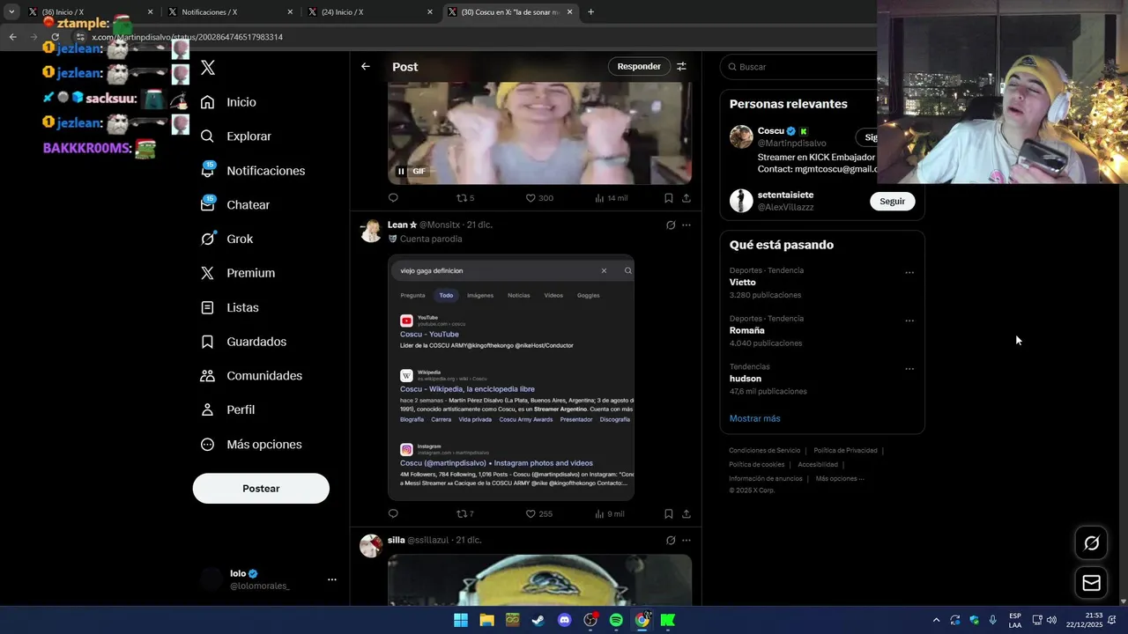Repost Lean's tweet with 7 reposts
This screenshot has width=1128, height=634.
[465, 514]
